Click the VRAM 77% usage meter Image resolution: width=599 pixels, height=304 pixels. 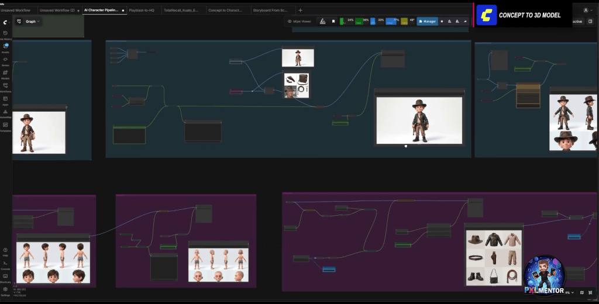click(x=393, y=22)
